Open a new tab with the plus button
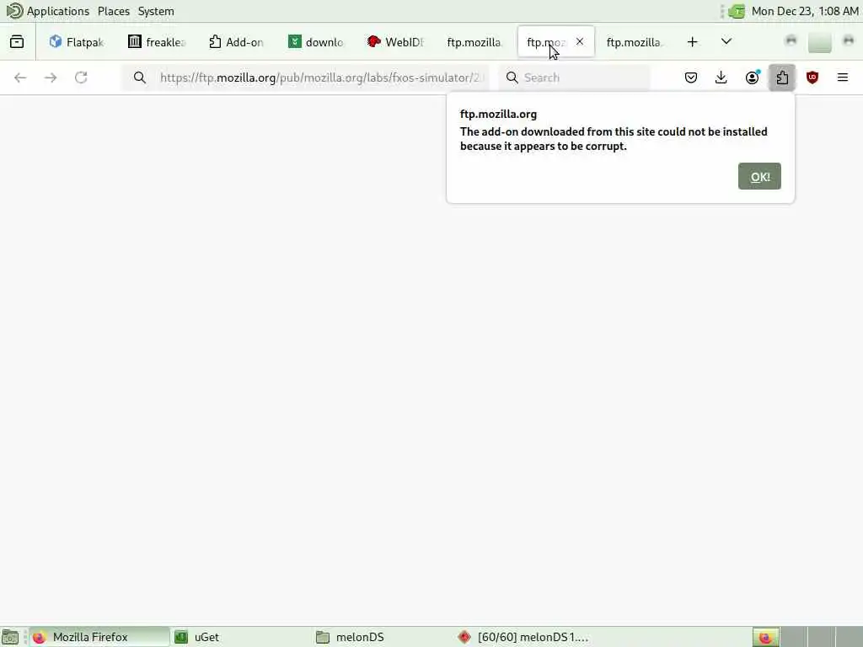863x647 pixels. (x=693, y=42)
